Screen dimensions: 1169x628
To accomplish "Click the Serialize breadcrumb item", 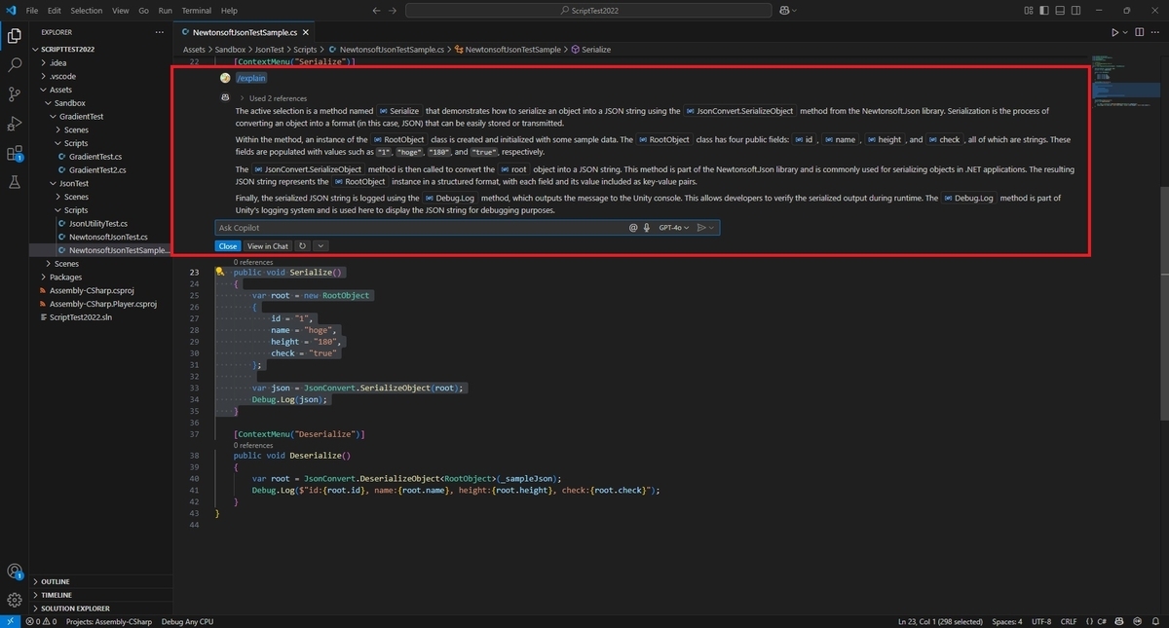I will [x=590, y=49].
